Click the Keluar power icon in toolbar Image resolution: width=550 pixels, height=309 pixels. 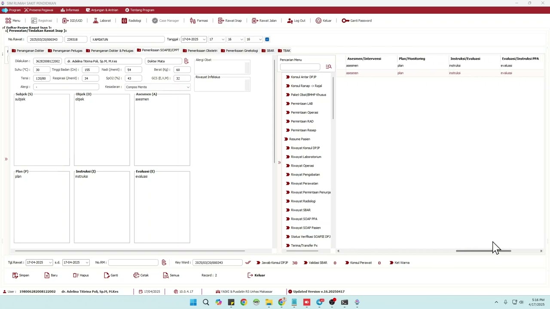point(318,21)
